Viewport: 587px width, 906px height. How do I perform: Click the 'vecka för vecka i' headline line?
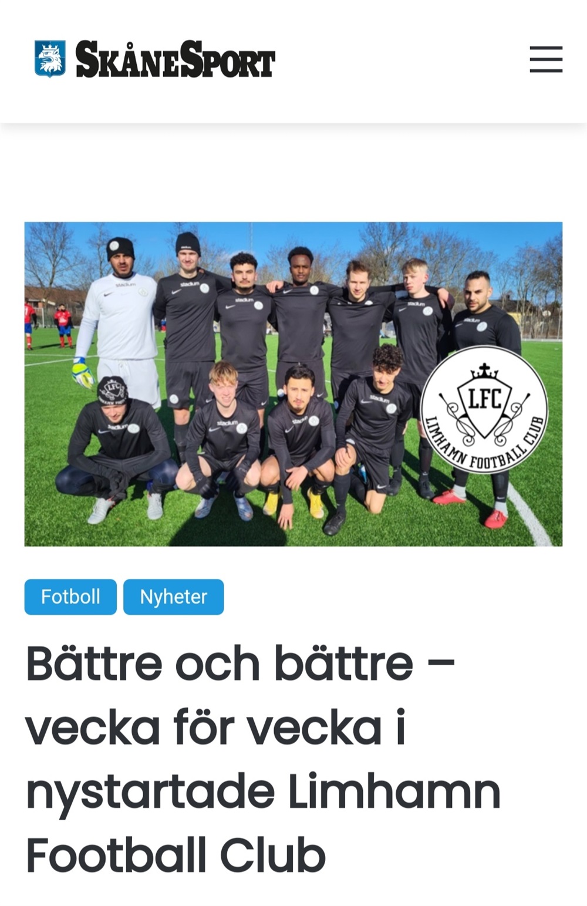click(215, 728)
